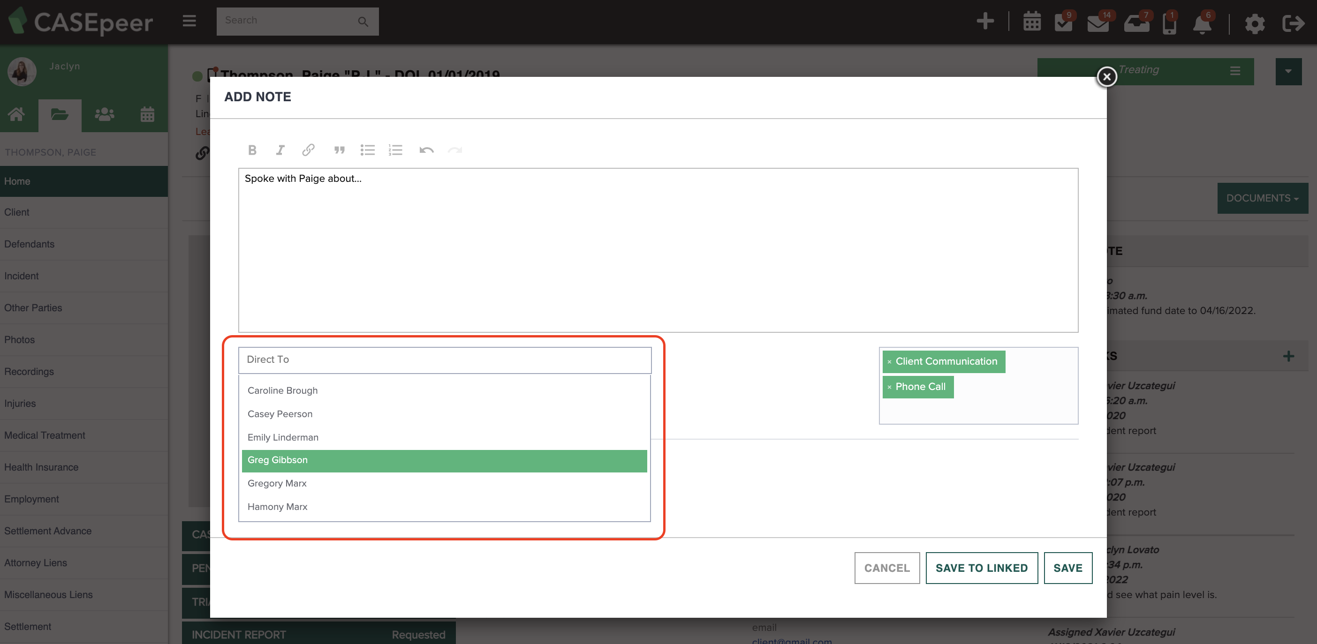
Task: Open the contacts people icon under the profile
Action: click(104, 113)
